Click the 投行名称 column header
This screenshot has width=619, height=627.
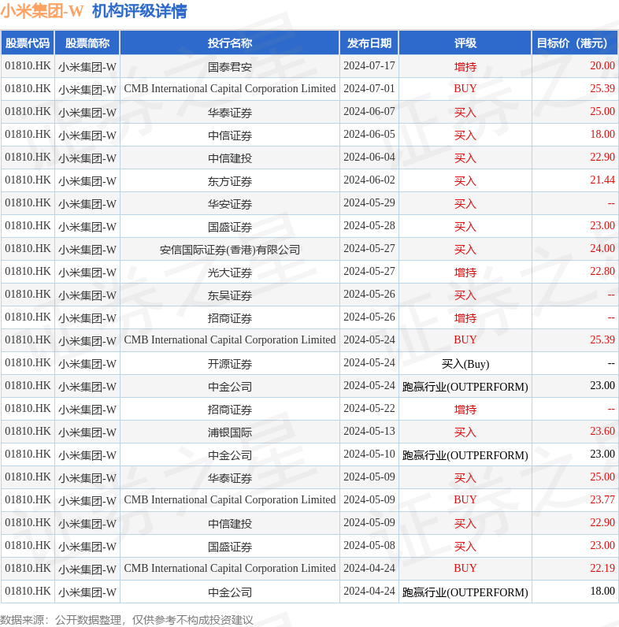[x=229, y=43]
